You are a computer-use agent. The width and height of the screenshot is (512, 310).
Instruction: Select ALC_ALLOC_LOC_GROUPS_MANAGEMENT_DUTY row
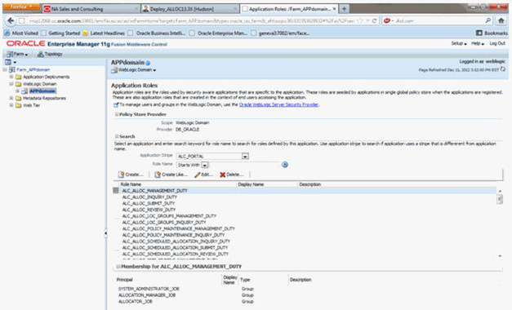(305, 216)
